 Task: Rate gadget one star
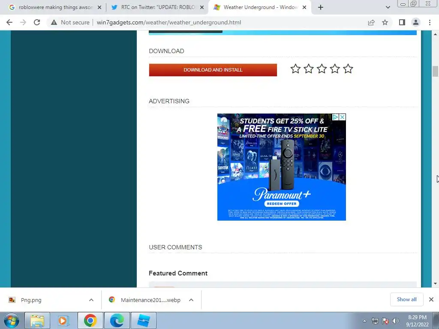pyautogui.click(x=295, y=69)
